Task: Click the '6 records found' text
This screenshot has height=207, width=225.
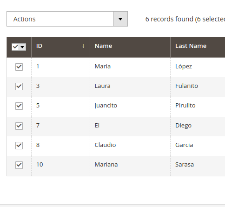Action: click(169, 19)
